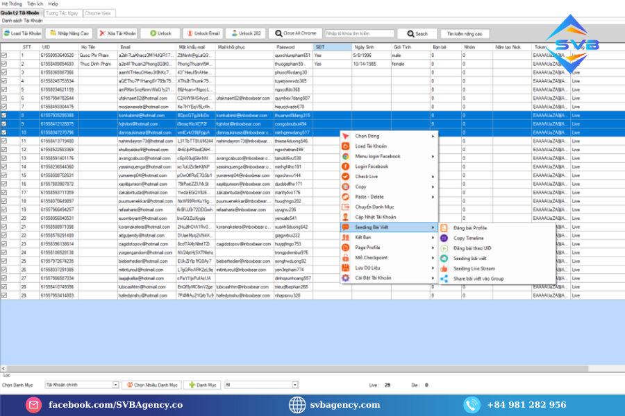Click the Share bài viết vào Group icon

(x=444, y=279)
